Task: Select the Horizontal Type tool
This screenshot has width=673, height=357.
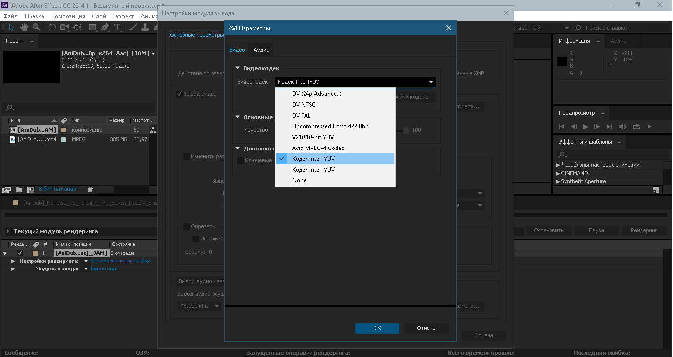Action: [117, 28]
